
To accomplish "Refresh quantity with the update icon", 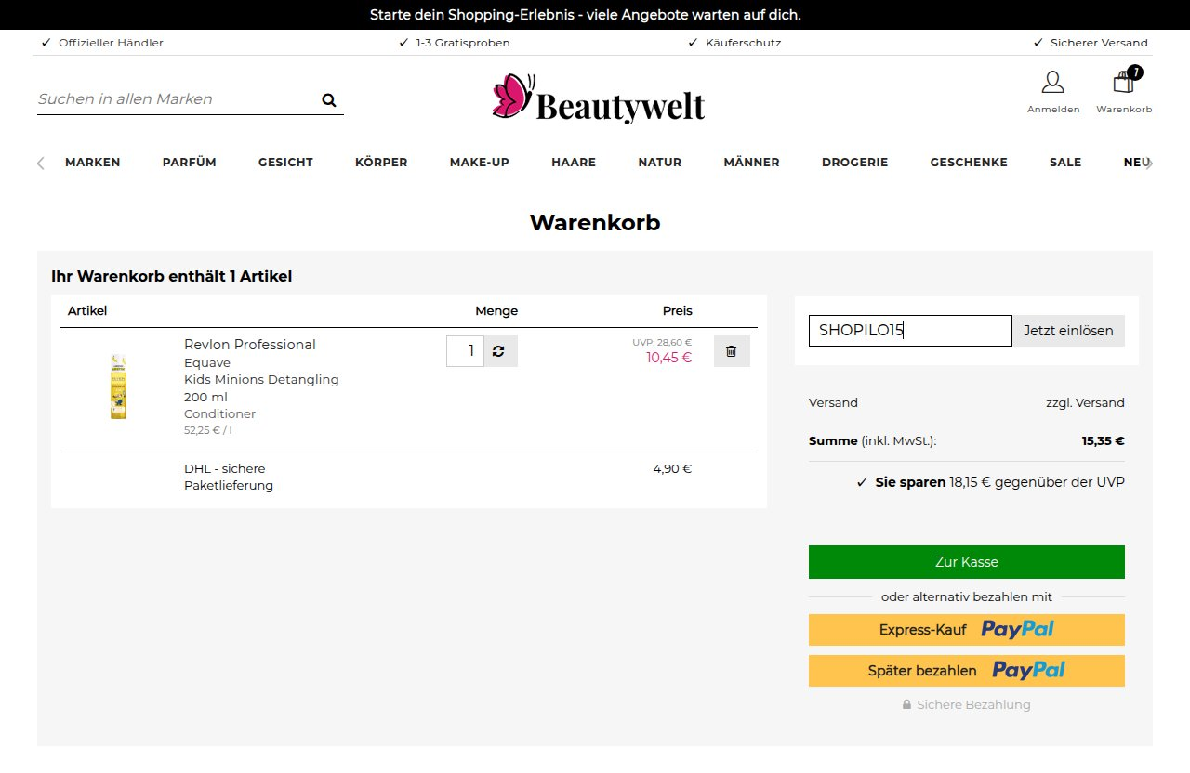I will click(500, 351).
